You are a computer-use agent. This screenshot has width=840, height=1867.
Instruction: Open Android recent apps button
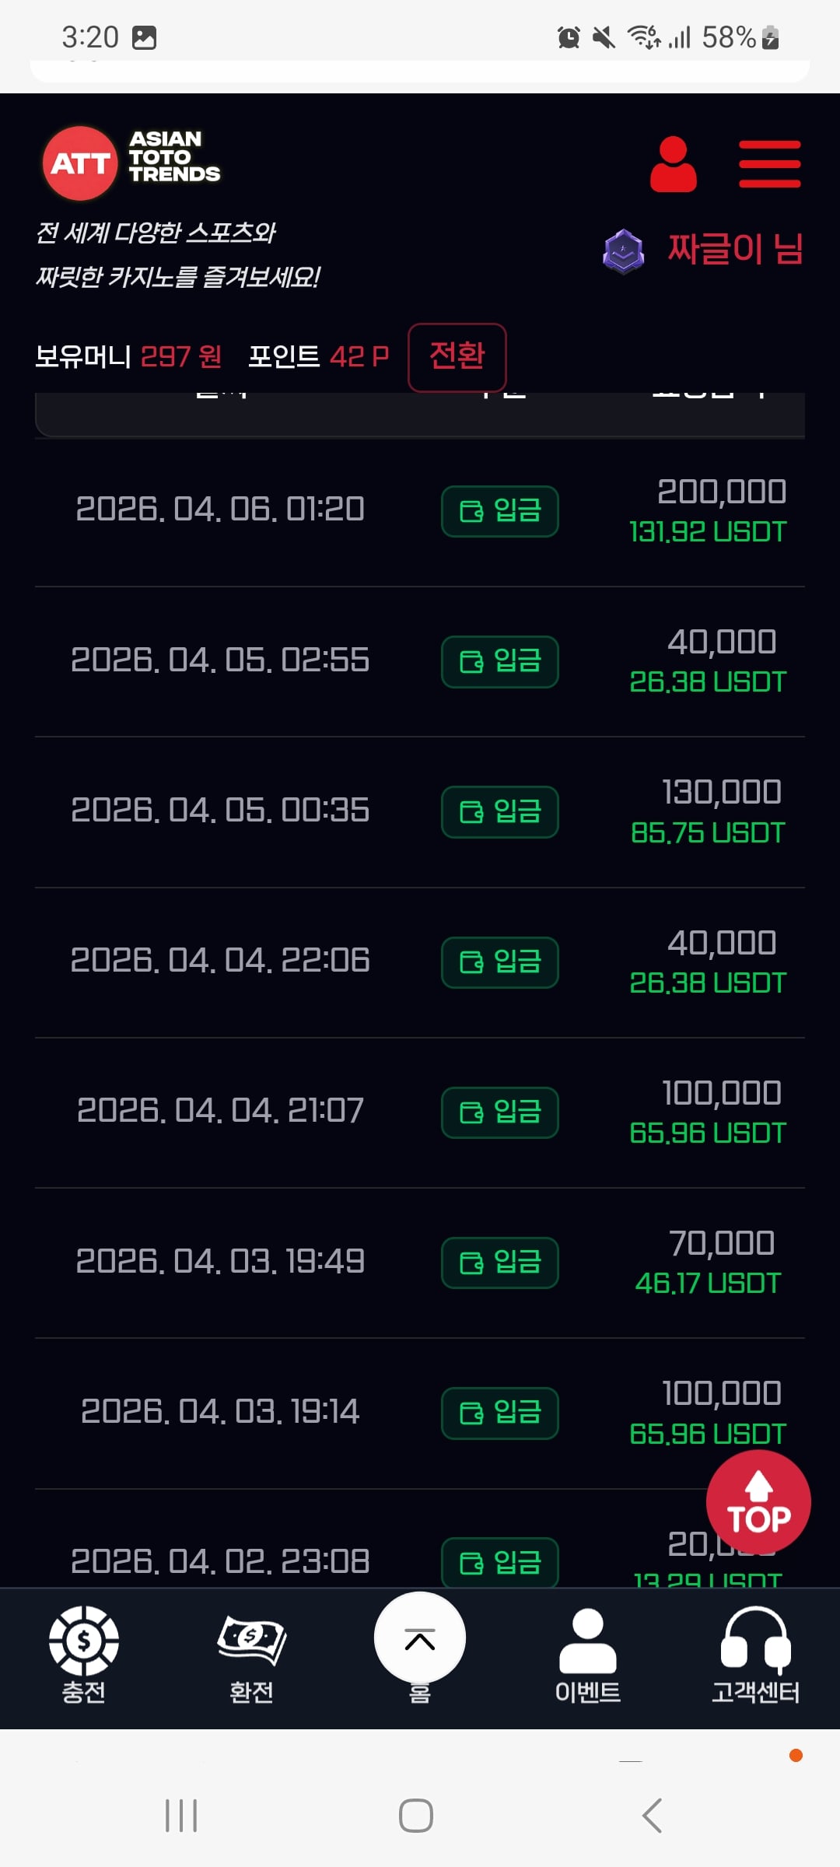(181, 1816)
